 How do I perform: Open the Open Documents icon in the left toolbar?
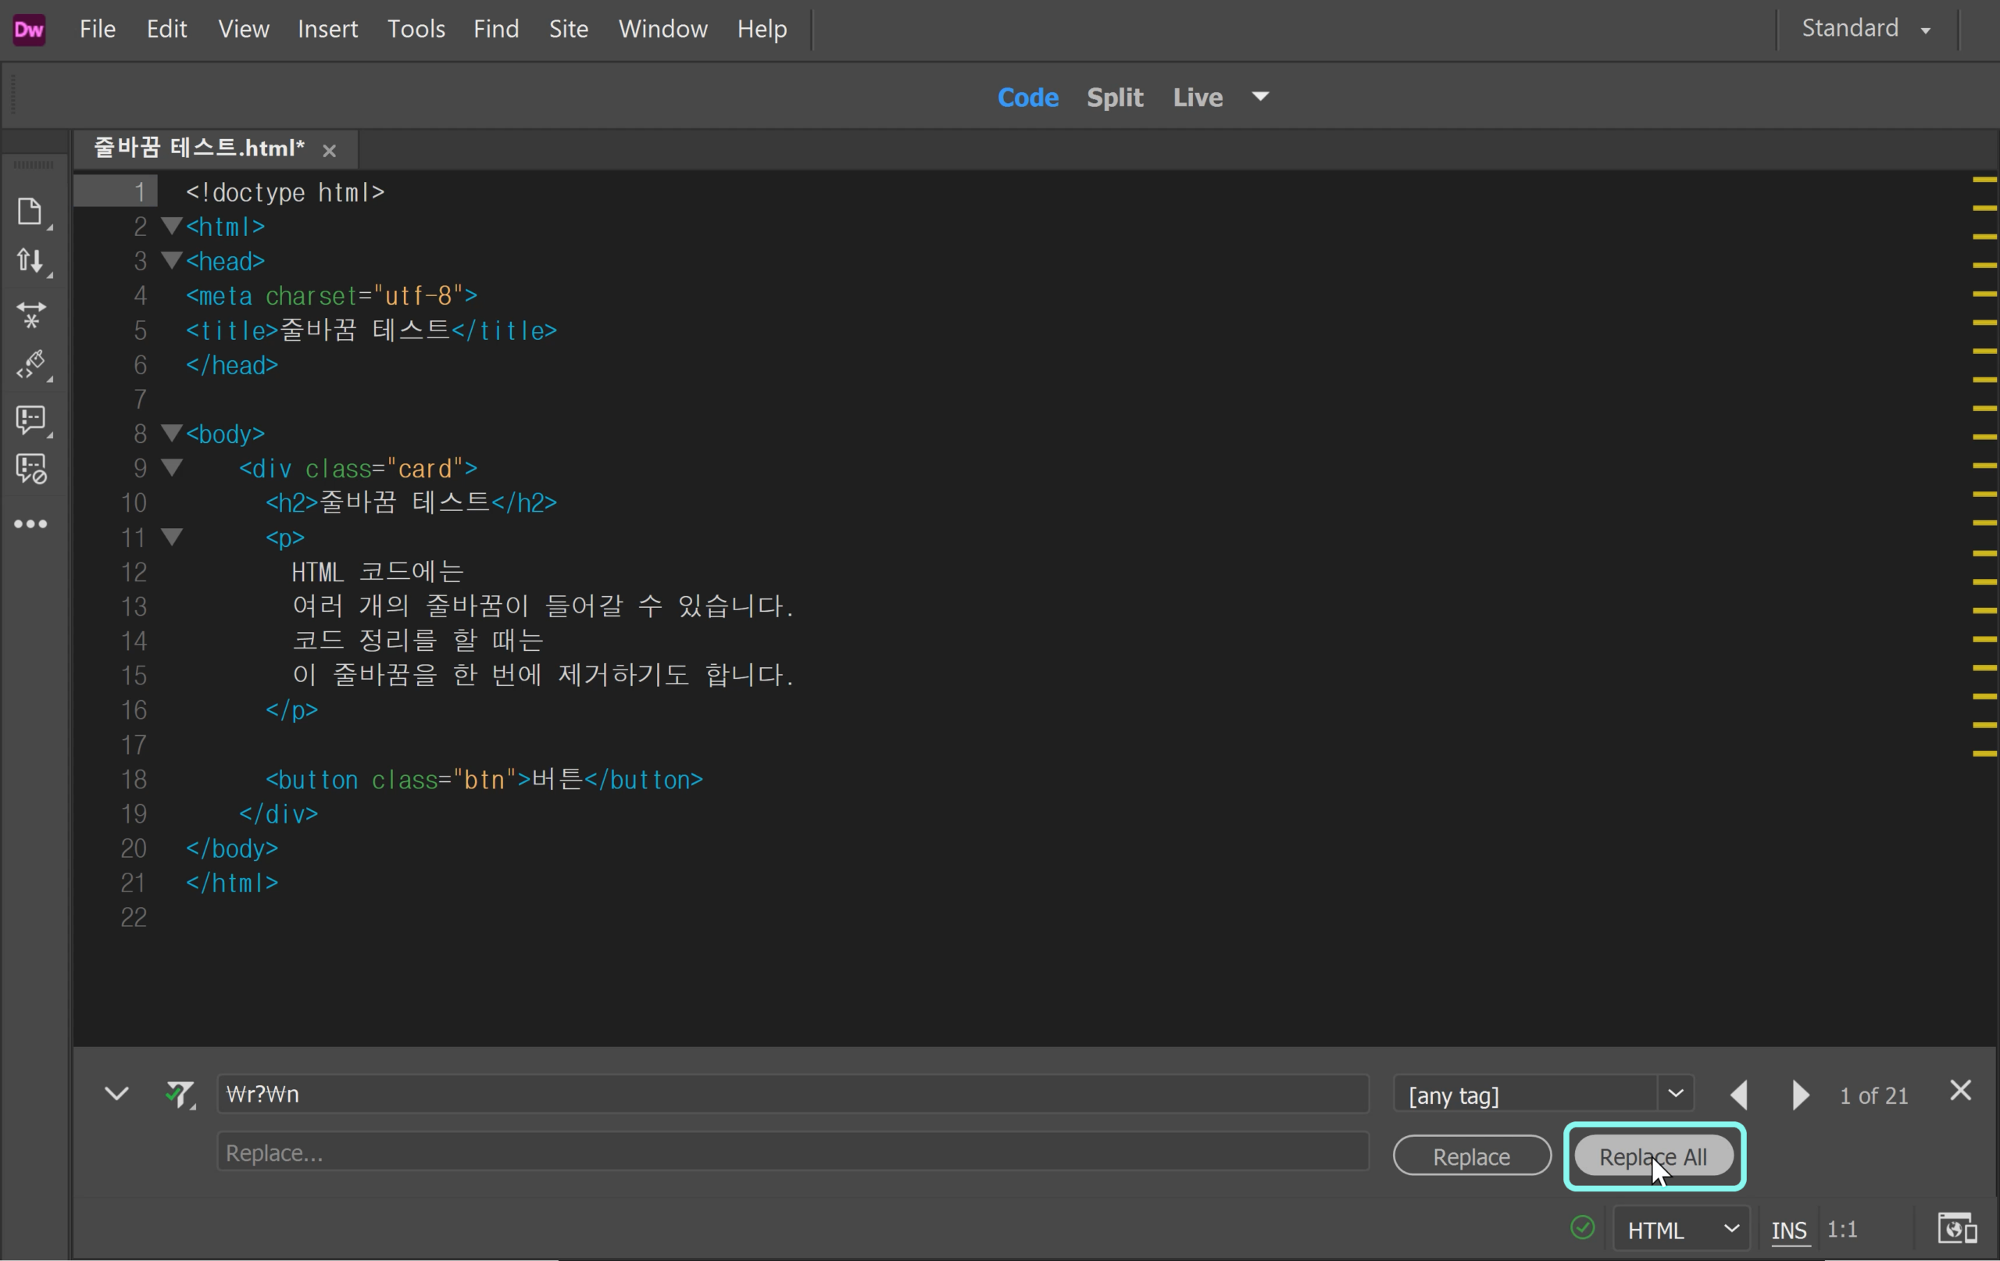point(31,212)
